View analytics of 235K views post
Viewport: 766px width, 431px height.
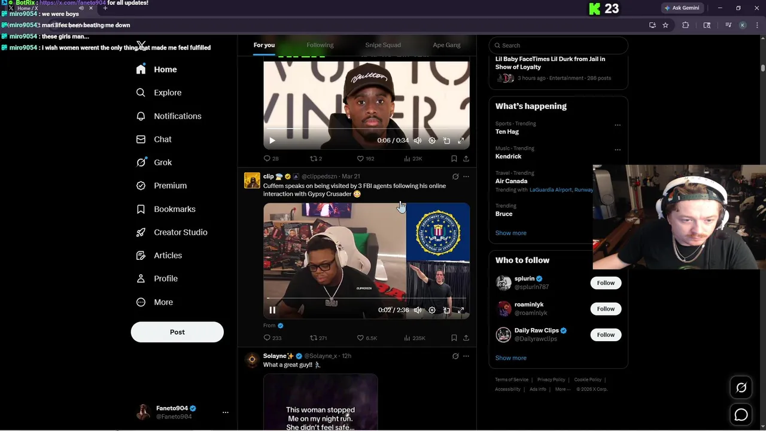pyautogui.click(x=414, y=338)
